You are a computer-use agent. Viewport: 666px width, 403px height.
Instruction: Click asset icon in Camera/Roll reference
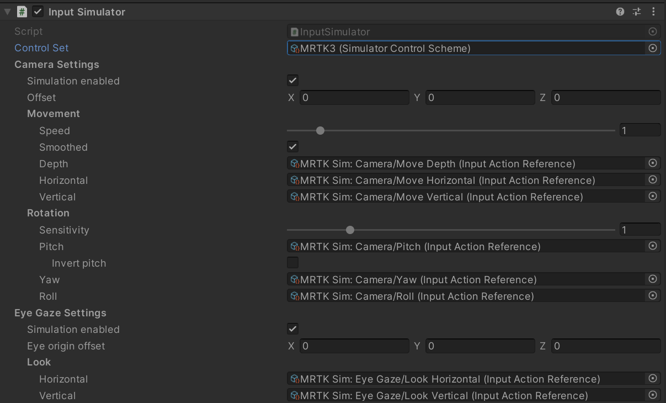[295, 296]
